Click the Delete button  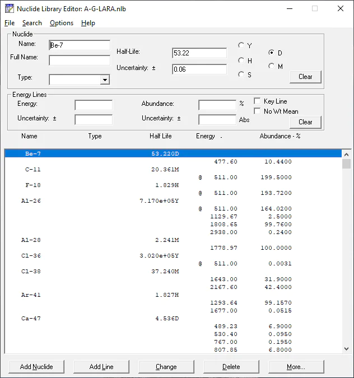(x=231, y=367)
